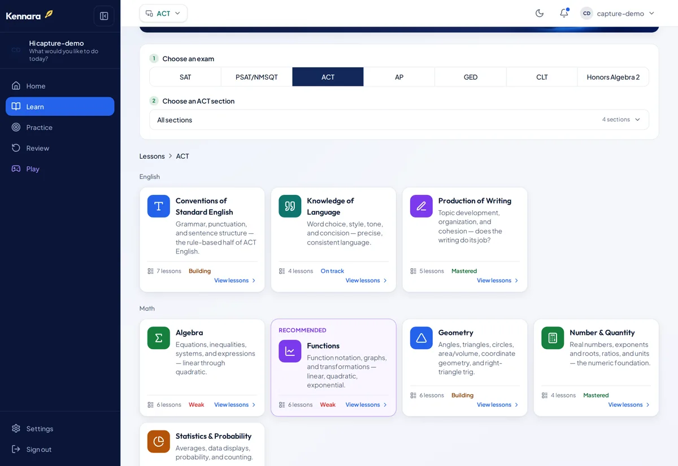Click Number & Quantity calculator icon
This screenshot has height=466, width=678.
[x=553, y=338]
